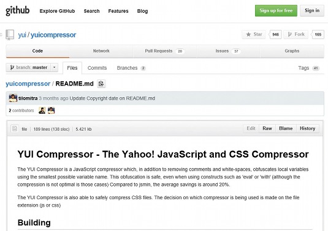Image resolution: width=328 pixels, height=231 pixels.
Task: Open the Pull Requests tab
Action: click(165, 51)
